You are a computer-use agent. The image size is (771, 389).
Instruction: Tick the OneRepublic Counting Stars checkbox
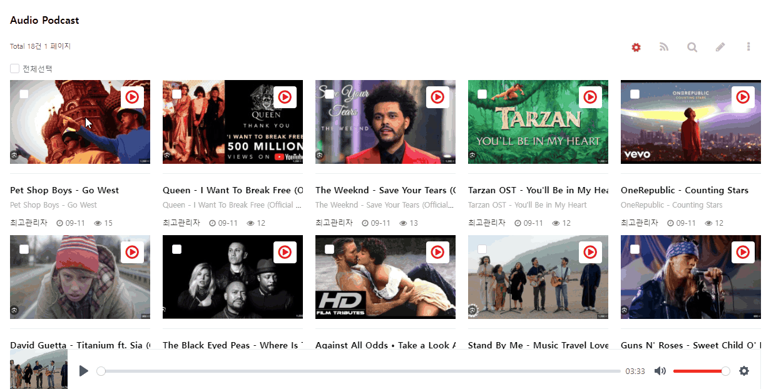pos(635,94)
